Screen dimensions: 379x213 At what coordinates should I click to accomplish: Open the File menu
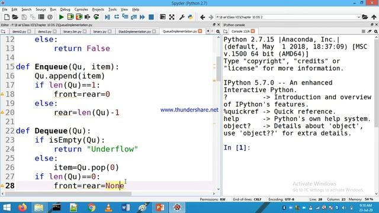click(5, 9)
